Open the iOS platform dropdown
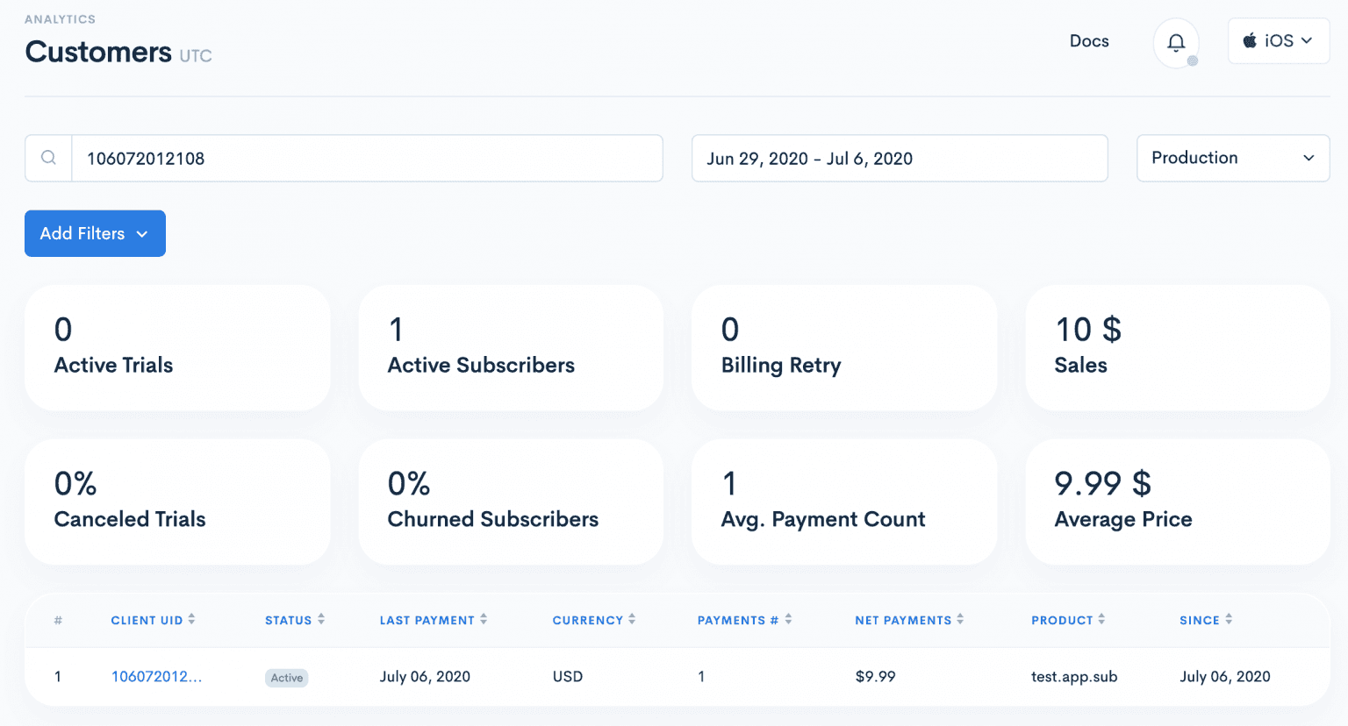Screen dimensions: 1348x726 1279,40
